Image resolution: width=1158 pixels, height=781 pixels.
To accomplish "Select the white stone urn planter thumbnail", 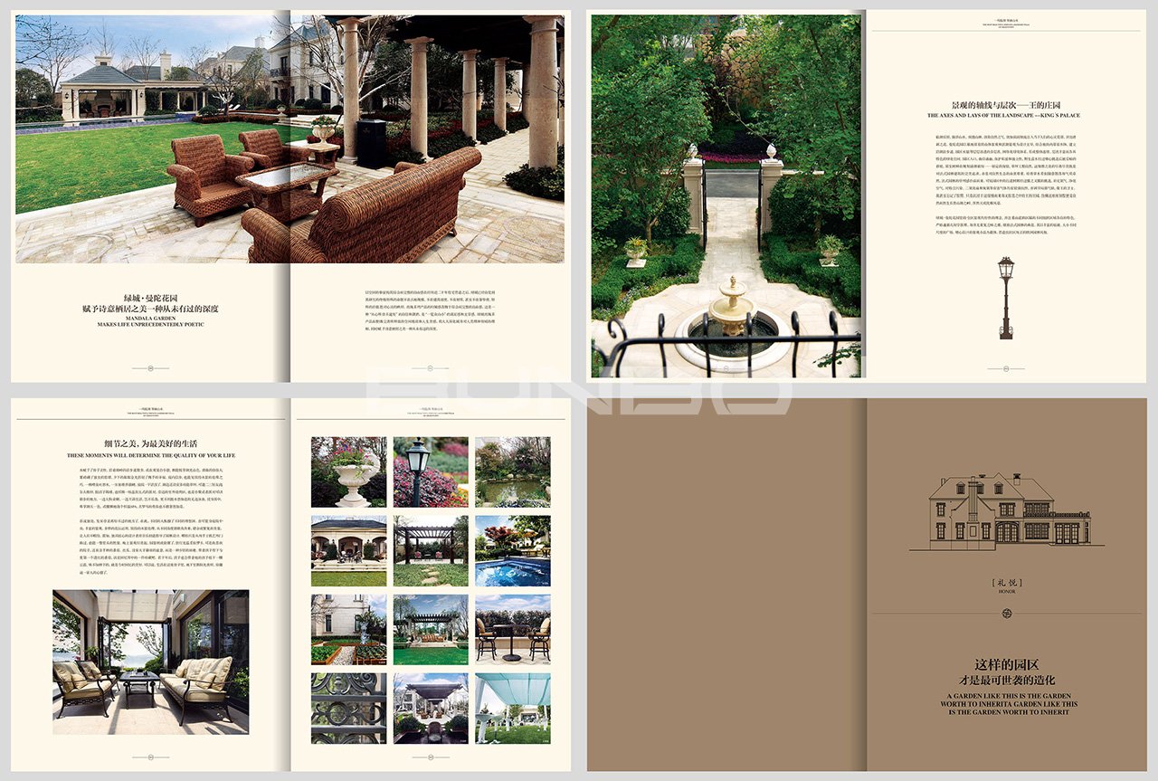I will 348,471.
